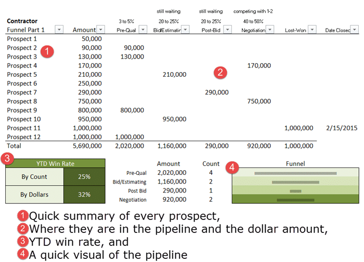The width and height of the screenshot is (364, 262).
Task: Click the '40 to 50%' probability label
Action: click(253, 21)
